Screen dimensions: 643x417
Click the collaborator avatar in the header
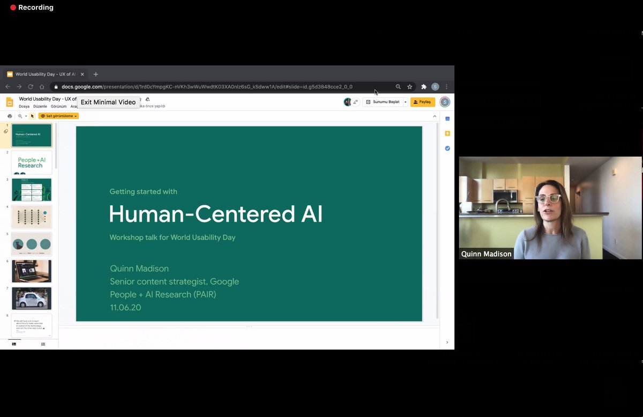click(348, 102)
